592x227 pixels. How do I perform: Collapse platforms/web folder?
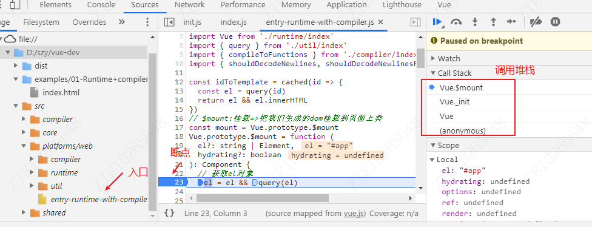pos(24,146)
